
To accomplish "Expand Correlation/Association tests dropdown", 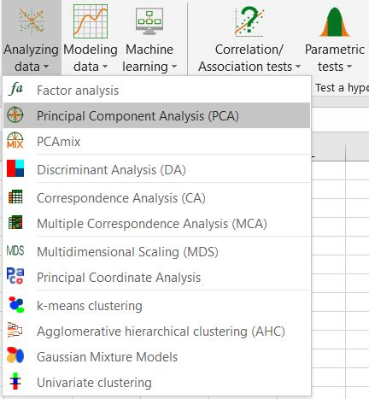I will point(249,38).
